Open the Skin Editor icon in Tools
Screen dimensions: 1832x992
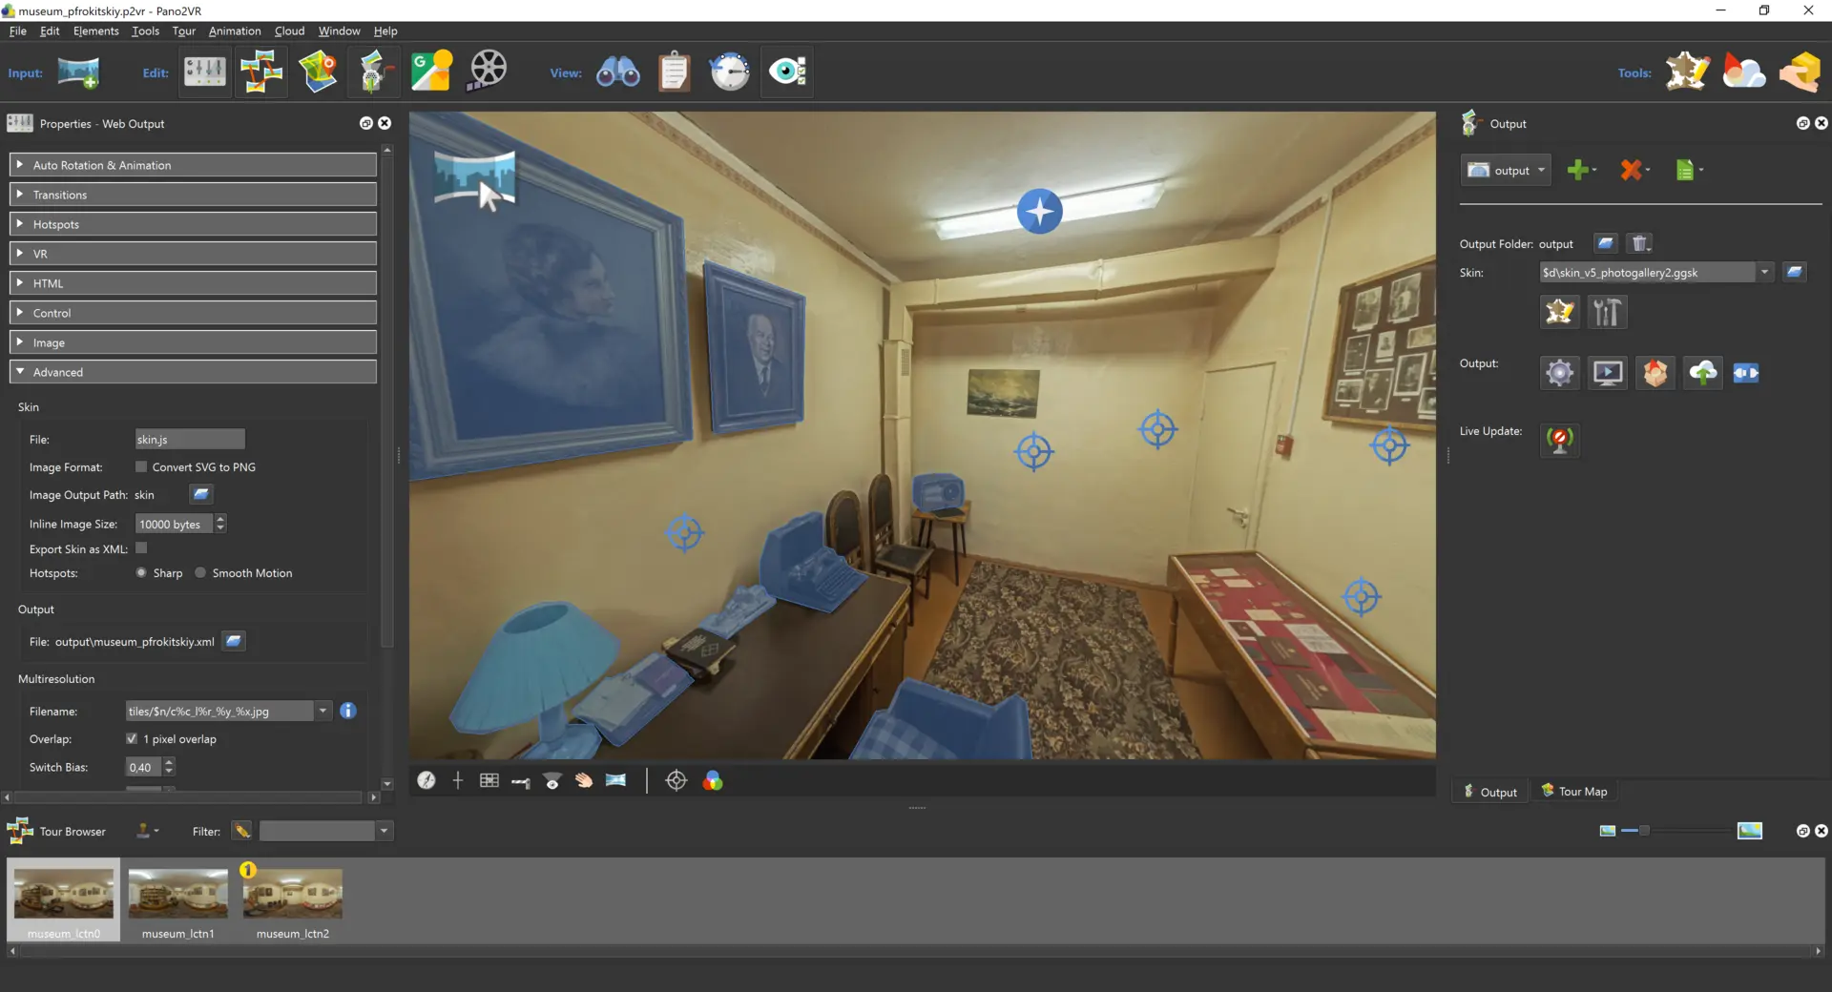[x=1687, y=72]
